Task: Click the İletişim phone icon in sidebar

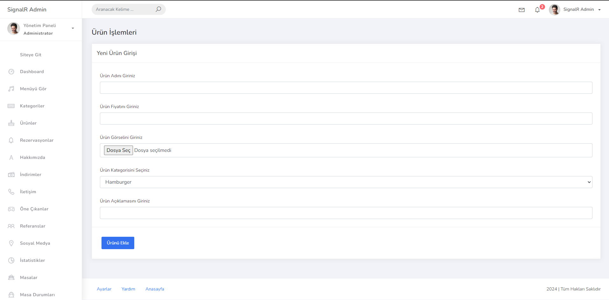Action: click(x=11, y=192)
